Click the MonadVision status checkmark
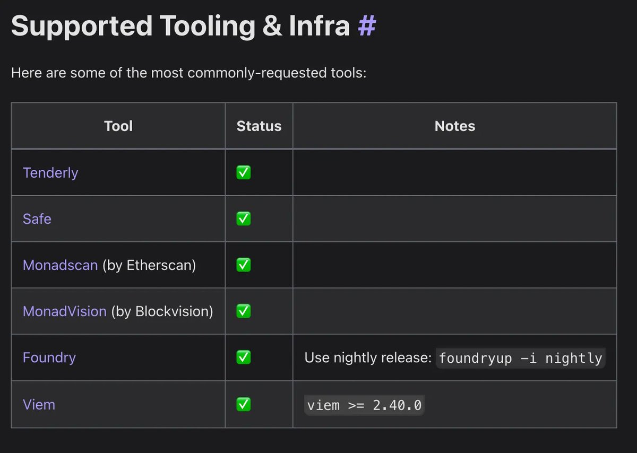This screenshot has width=637, height=453. 244,311
